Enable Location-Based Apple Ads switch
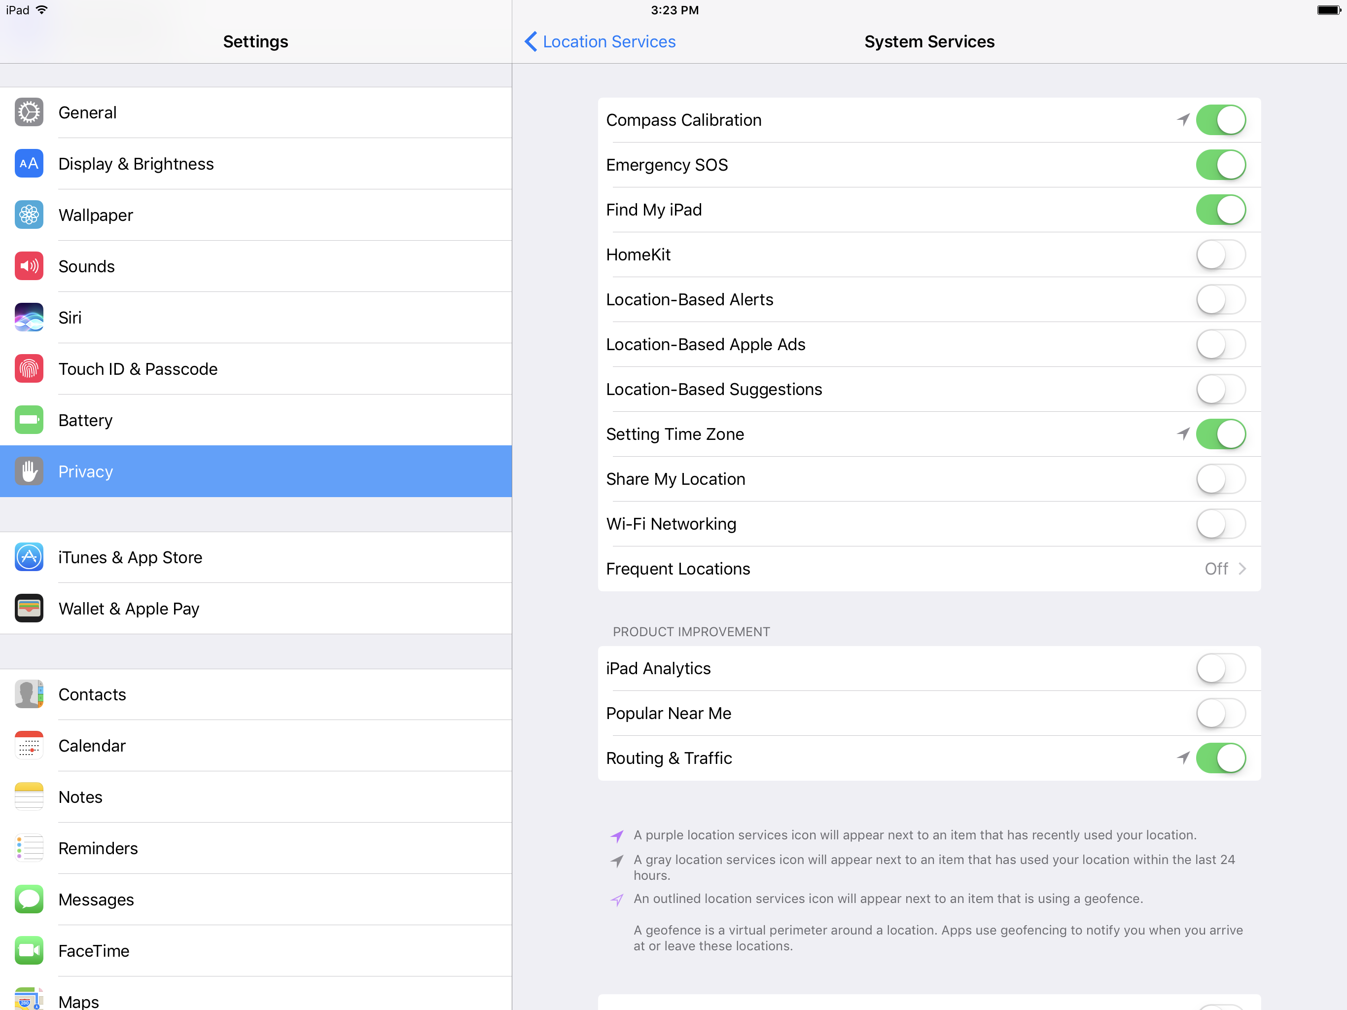Image resolution: width=1347 pixels, height=1010 pixels. coord(1220,344)
